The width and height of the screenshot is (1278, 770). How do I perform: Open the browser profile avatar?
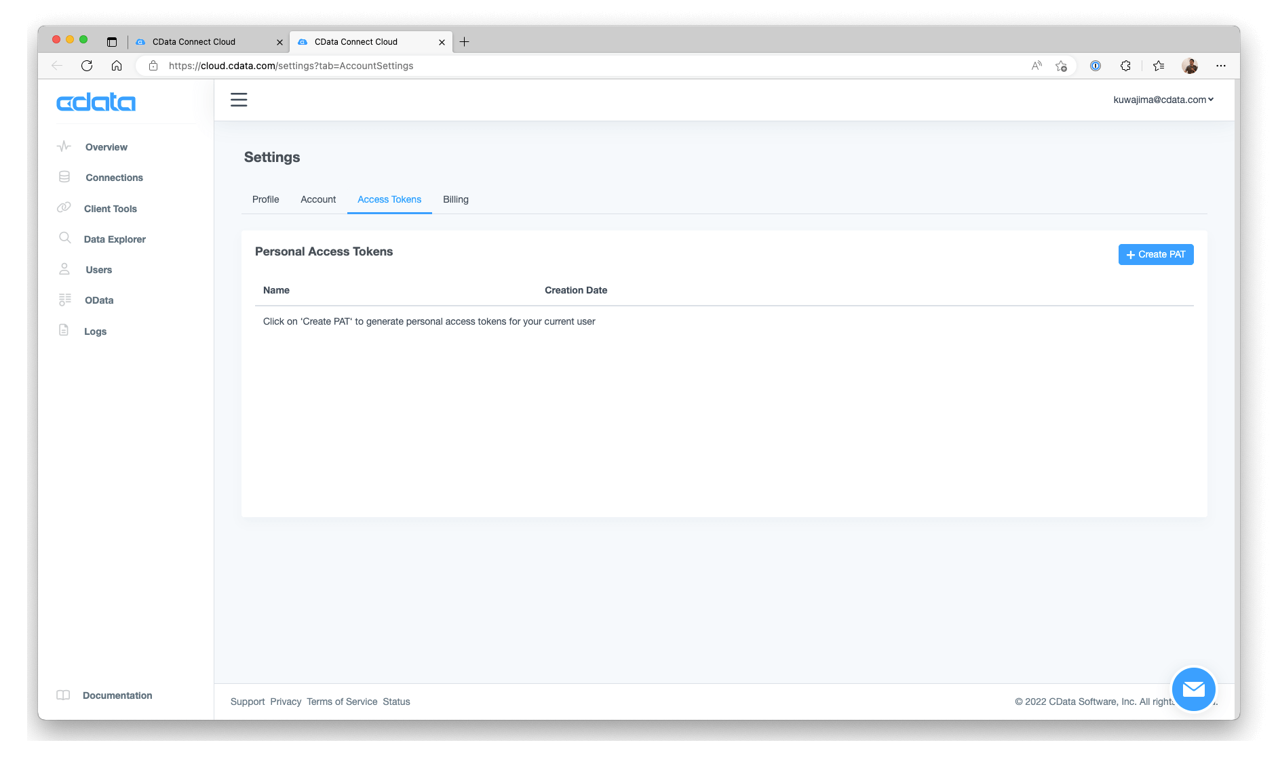coord(1190,66)
